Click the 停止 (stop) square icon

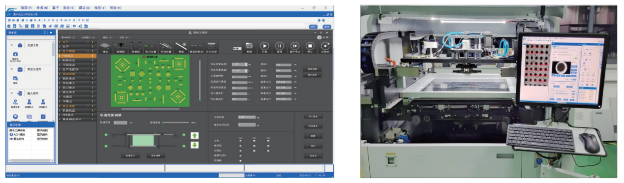click(x=310, y=45)
